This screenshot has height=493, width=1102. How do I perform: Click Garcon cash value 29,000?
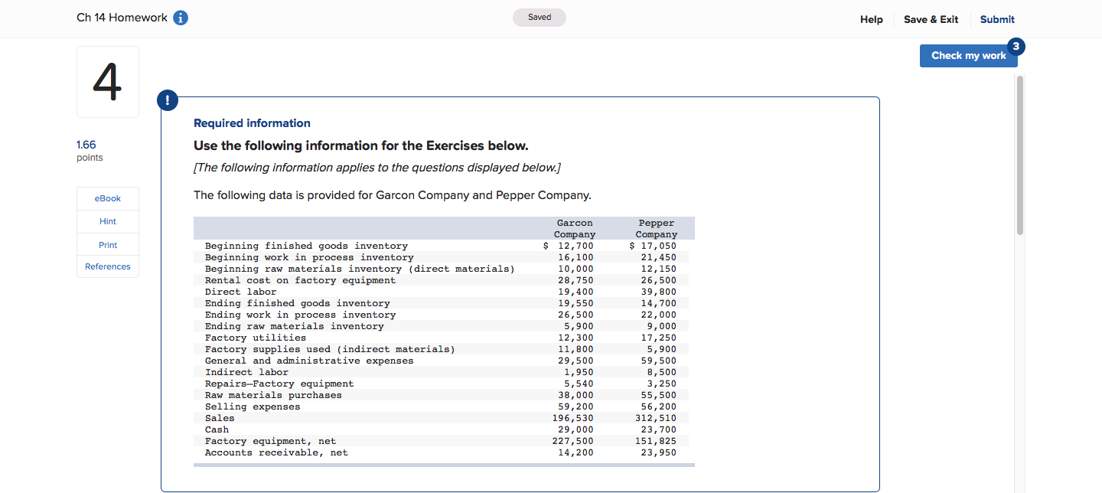click(575, 429)
